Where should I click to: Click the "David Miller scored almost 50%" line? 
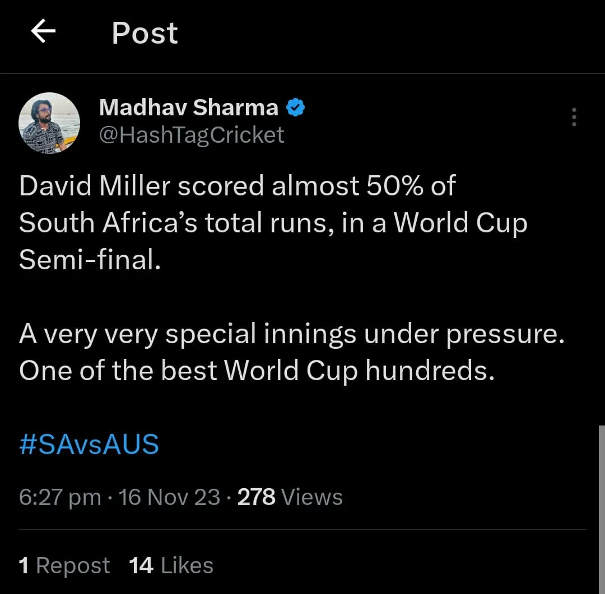coord(238,185)
